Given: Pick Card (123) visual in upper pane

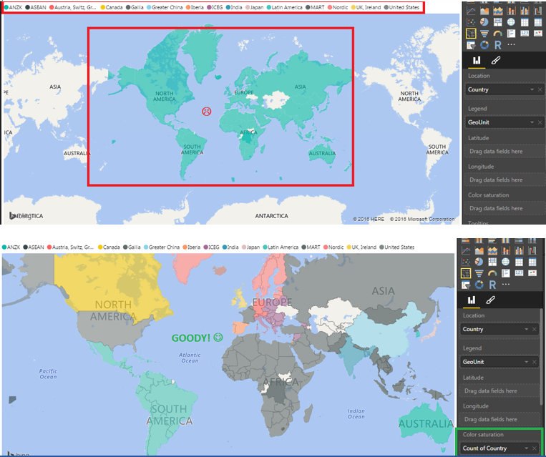Looking at the screenshot, I should [525, 34].
